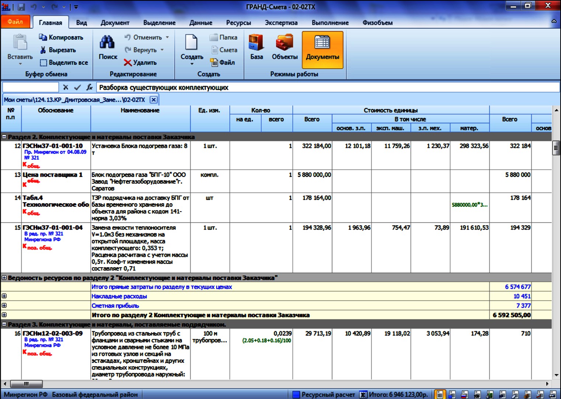561x399 pixels.
Task: Click the scroll-down arrow of the vertical scrollbar
Action: (x=556, y=375)
